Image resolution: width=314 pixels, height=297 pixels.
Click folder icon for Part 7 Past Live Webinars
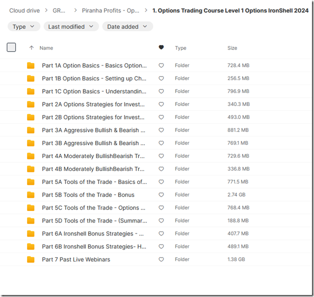(31, 259)
